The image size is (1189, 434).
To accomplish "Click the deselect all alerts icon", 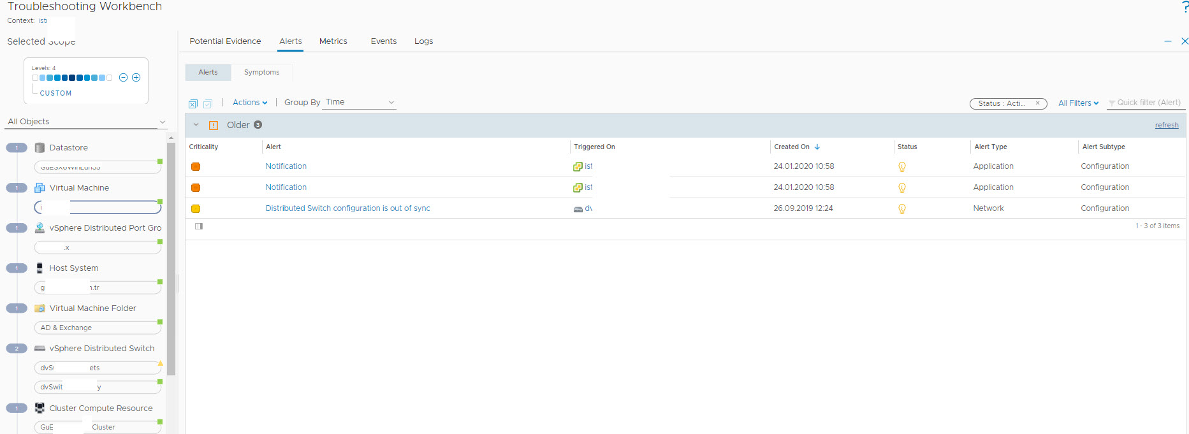I will click(x=193, y=104).
